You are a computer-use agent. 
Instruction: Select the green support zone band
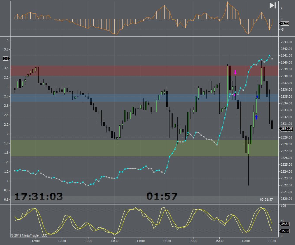point(144,148)
